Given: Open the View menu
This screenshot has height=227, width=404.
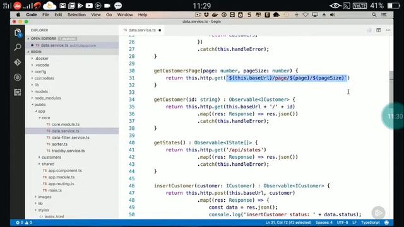Looking at the screenshot, I should pyautogui.click(x=96, y=15).
